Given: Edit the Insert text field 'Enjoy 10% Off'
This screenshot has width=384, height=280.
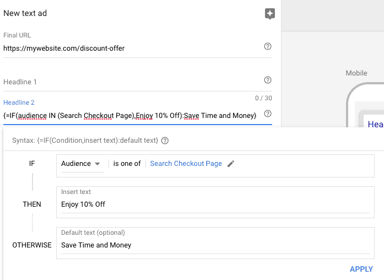Looking at the screenshot, I should [215, 204].
